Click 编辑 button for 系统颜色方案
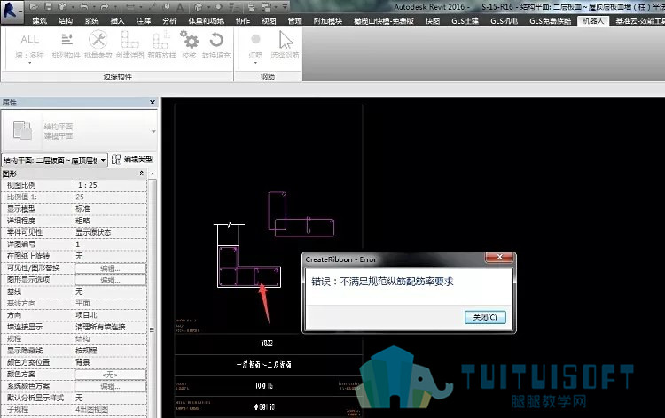665x418 pixels. click(110, 387)
